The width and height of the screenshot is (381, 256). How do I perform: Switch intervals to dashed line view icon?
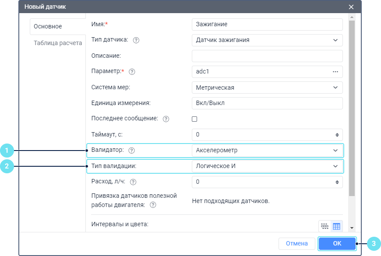(x=325, y=226)
